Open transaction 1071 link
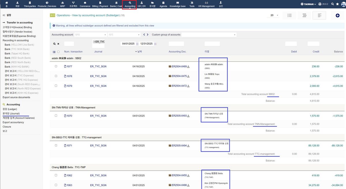This screenshot has width=346, height=189. 69,146
